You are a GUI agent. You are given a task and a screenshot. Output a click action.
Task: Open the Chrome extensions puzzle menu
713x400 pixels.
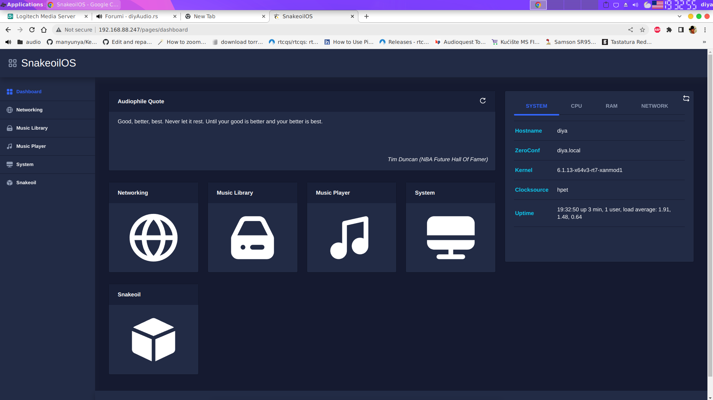(669, 30)
